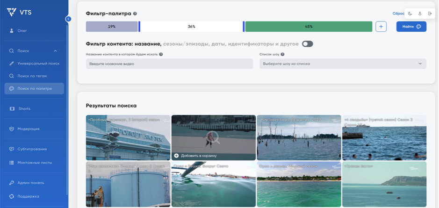
Task: Go to Поиск по тегам
Action: coord(32,76)
